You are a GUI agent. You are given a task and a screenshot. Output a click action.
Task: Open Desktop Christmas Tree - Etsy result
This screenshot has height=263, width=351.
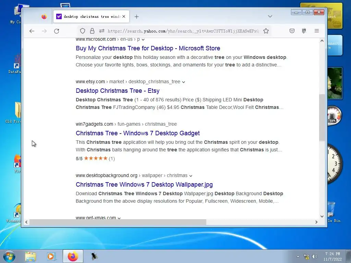(x=118, y=91)
